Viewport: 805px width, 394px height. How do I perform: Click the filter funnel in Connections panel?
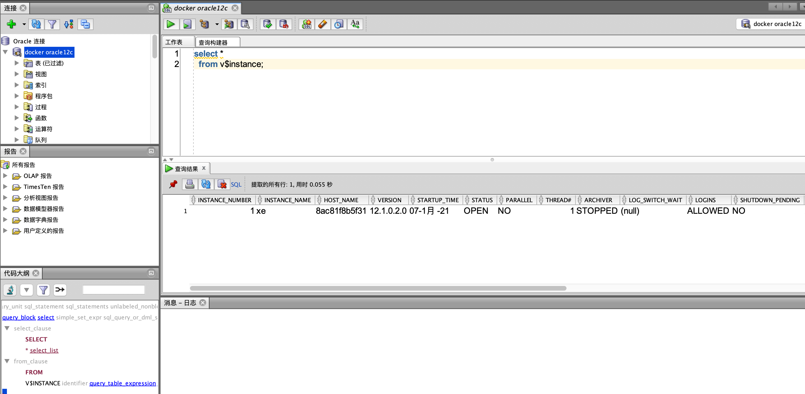(x=52, y=24)
